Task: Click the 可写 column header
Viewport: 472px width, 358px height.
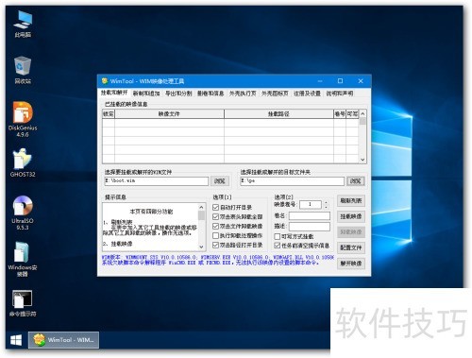Action: 352,114
